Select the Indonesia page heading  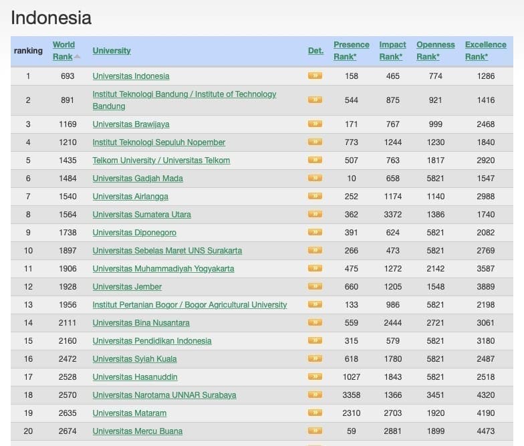(x=51, y=17)
